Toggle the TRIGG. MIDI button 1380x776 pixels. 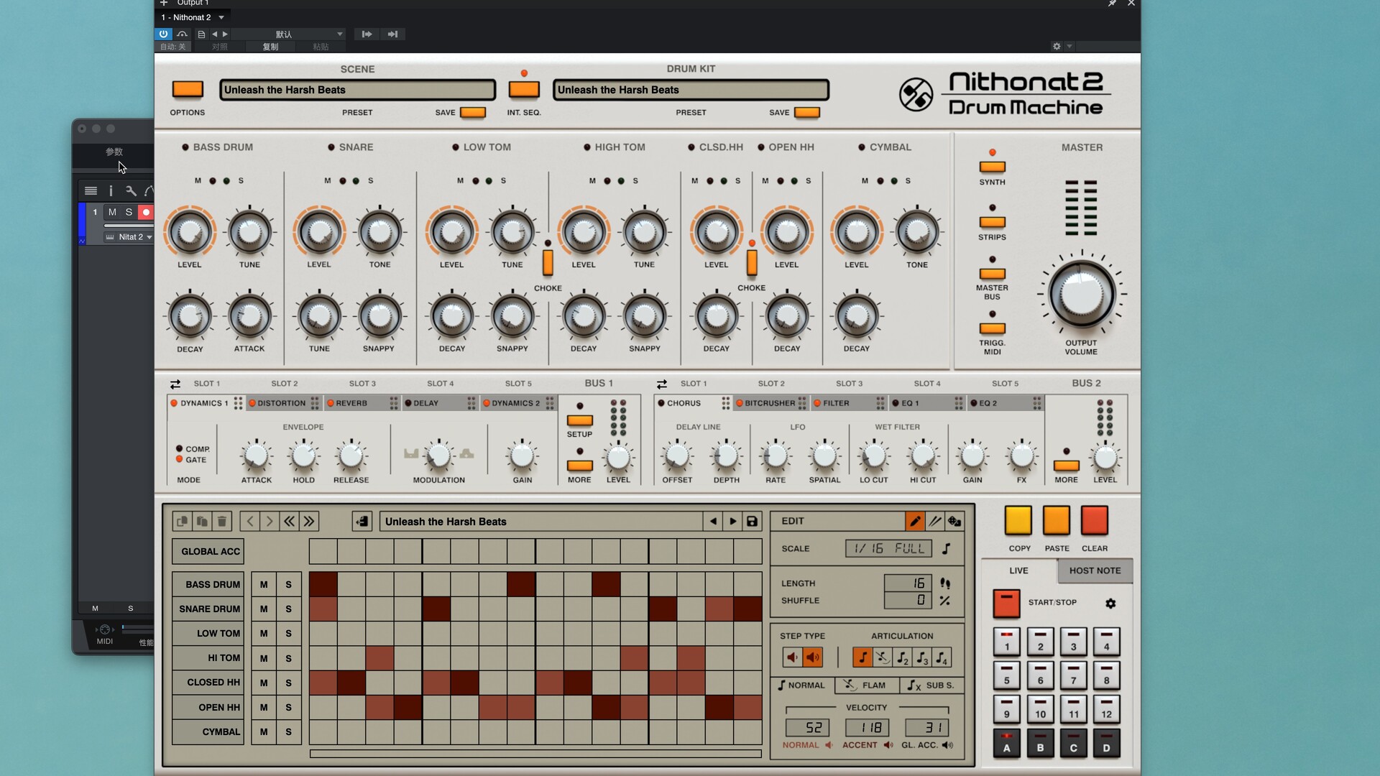pos(992,328)
